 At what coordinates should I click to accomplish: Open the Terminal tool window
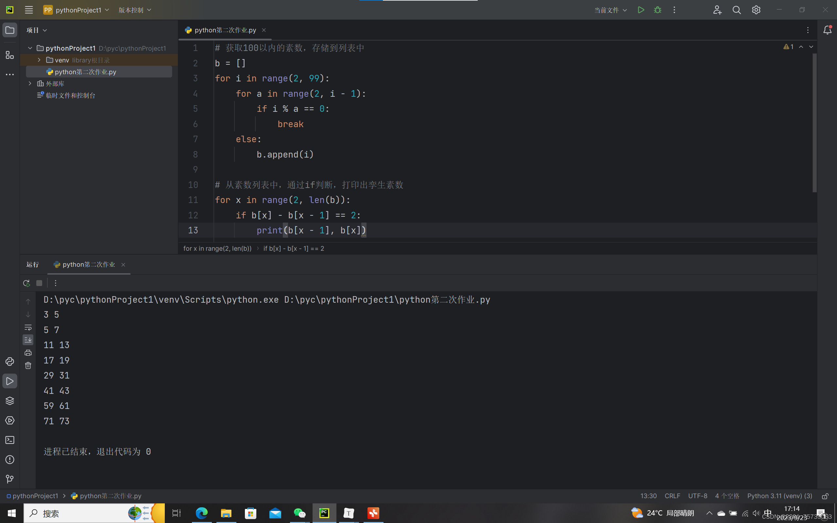pos(10,440)
